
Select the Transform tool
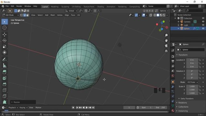pyautogui.click(x=5, y=52)
